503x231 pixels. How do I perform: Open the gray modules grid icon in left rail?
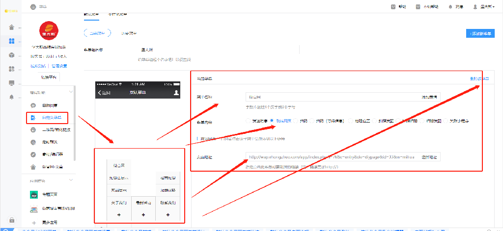coord(12,69)
